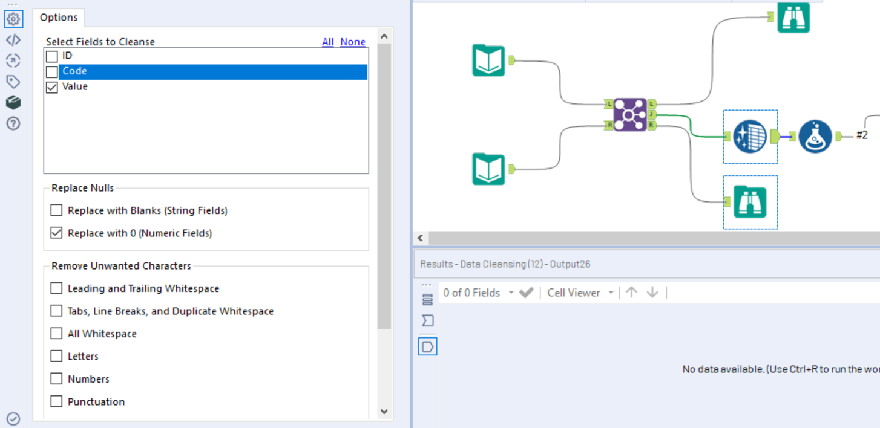This screenshot has width=880, height=428.
Task: Open tool help via question mark icon
Action: coord(13,123)
